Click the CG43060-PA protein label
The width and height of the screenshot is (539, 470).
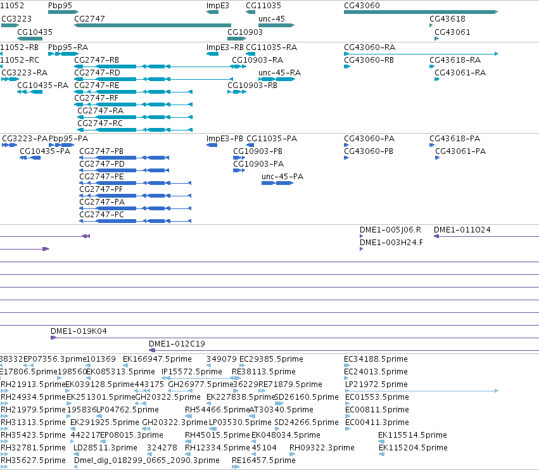[x=369, y=139]
